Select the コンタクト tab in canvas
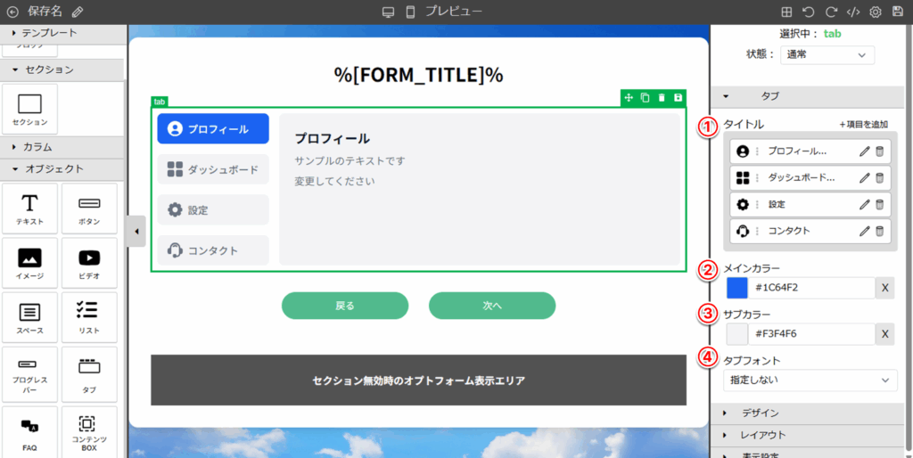This screenshot has width=913, height=458. (x=213, y=250)
